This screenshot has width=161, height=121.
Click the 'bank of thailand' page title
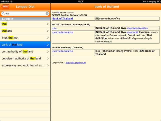coord(107,7)
